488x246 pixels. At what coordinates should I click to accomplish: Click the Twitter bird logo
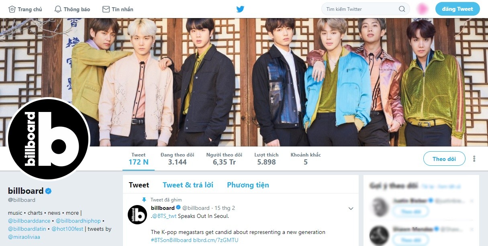click(240, 9)
